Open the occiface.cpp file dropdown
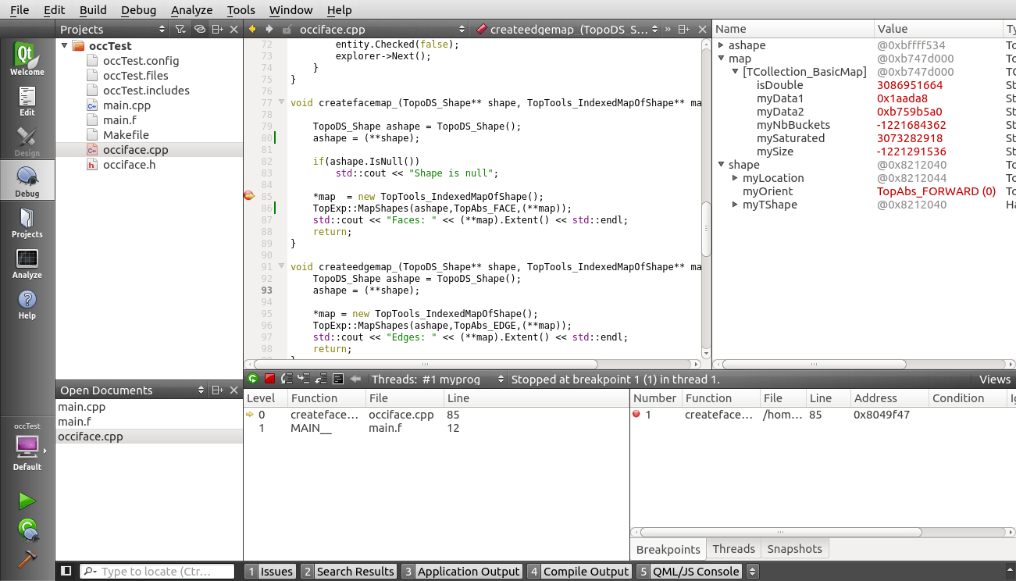This screenshot has width=1016, height=581. (382, 29)
